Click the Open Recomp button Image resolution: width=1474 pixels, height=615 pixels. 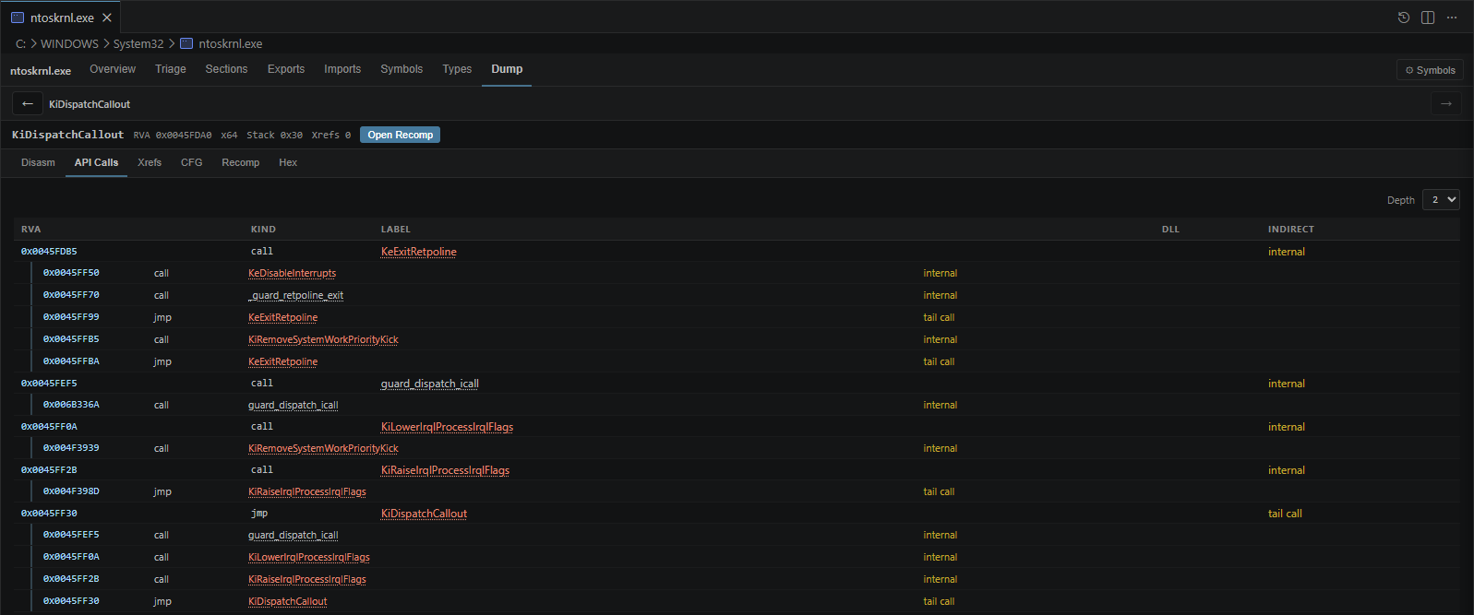tap(400, 135)
